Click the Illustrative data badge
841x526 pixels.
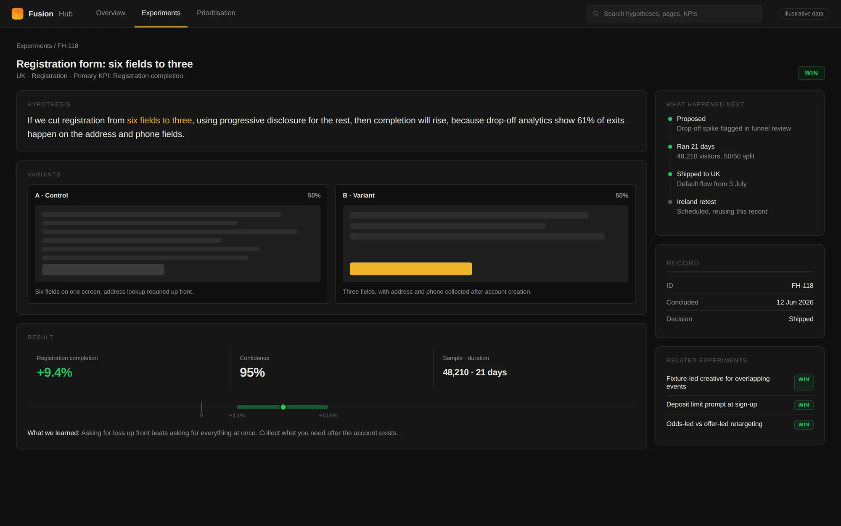pos(804,14)
